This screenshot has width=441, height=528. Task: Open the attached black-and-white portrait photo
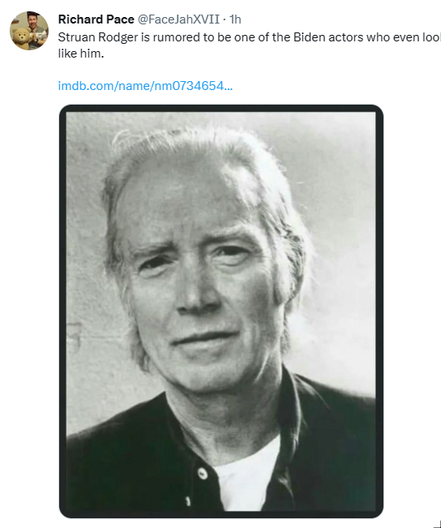[x=221, y=311]
